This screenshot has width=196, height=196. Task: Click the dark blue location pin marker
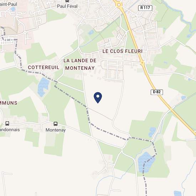click(98, 98)
